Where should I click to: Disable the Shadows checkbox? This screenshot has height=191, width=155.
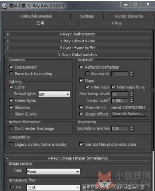(11, 107)
